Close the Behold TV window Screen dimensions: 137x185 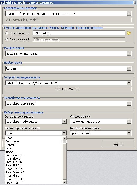(x=135, y=2)
